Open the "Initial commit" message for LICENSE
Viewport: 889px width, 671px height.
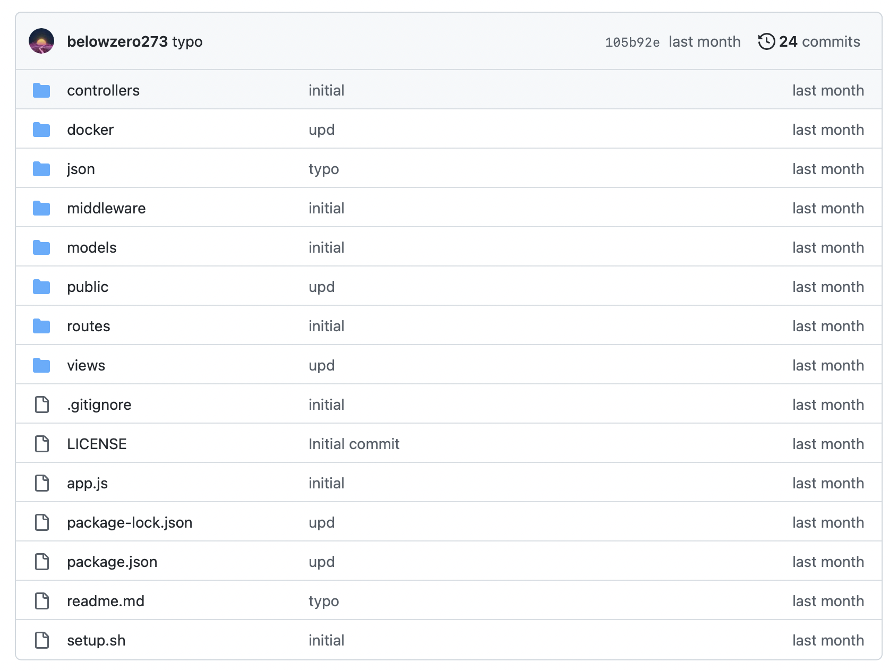tap(354, 444)
